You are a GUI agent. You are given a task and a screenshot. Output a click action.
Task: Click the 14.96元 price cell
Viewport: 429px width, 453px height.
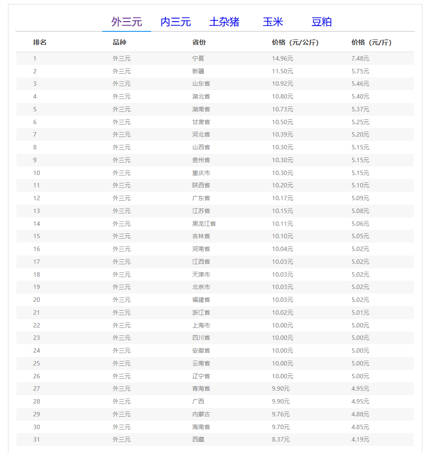[x=282, y=58]
